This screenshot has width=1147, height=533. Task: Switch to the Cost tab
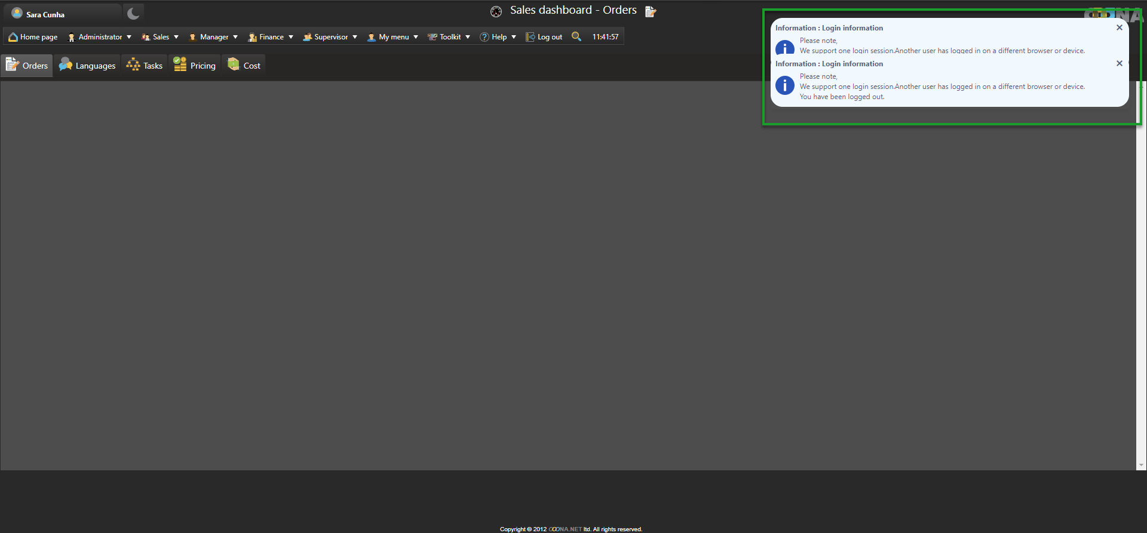tap(244, 66)
